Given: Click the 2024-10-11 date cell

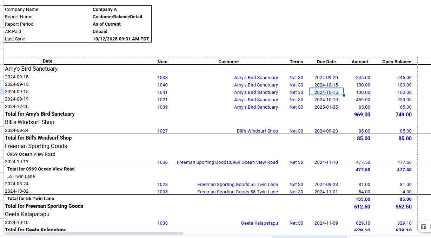Looking at the screenshot, I should point(17,162).
